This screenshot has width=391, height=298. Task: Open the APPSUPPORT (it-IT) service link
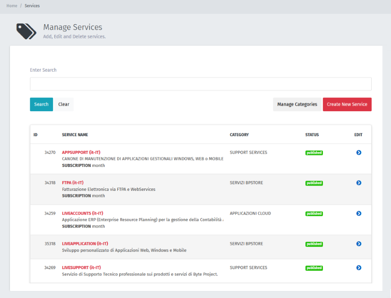coord(81,152)
